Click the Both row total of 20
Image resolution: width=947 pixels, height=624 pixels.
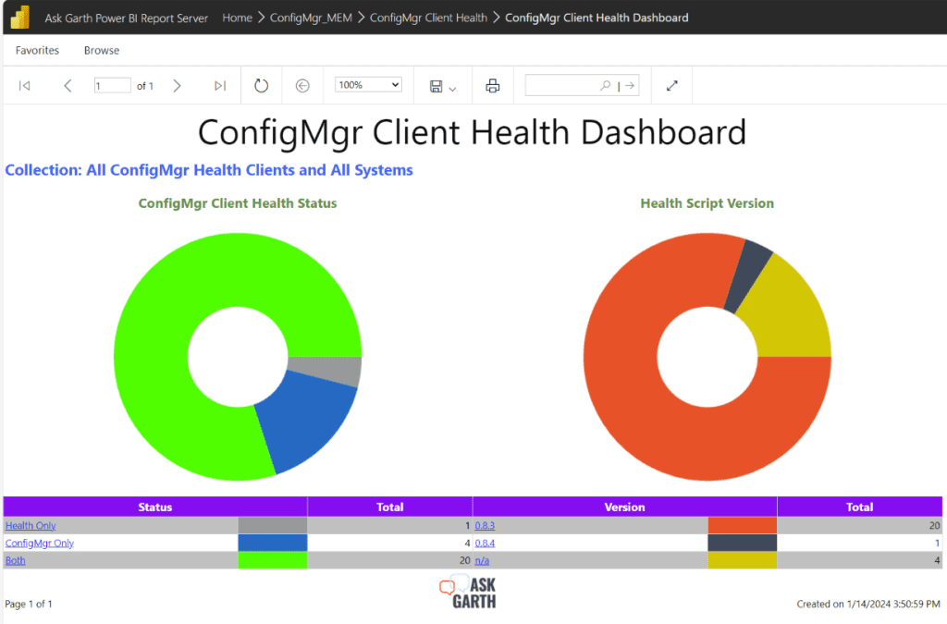(x=464, y=560)
